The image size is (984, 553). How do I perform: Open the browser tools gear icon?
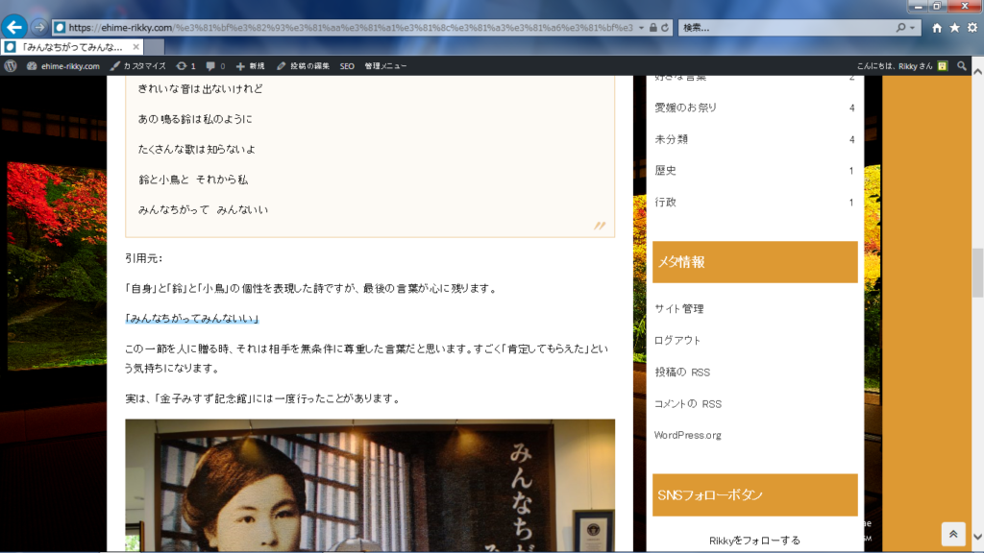[972, 28]
